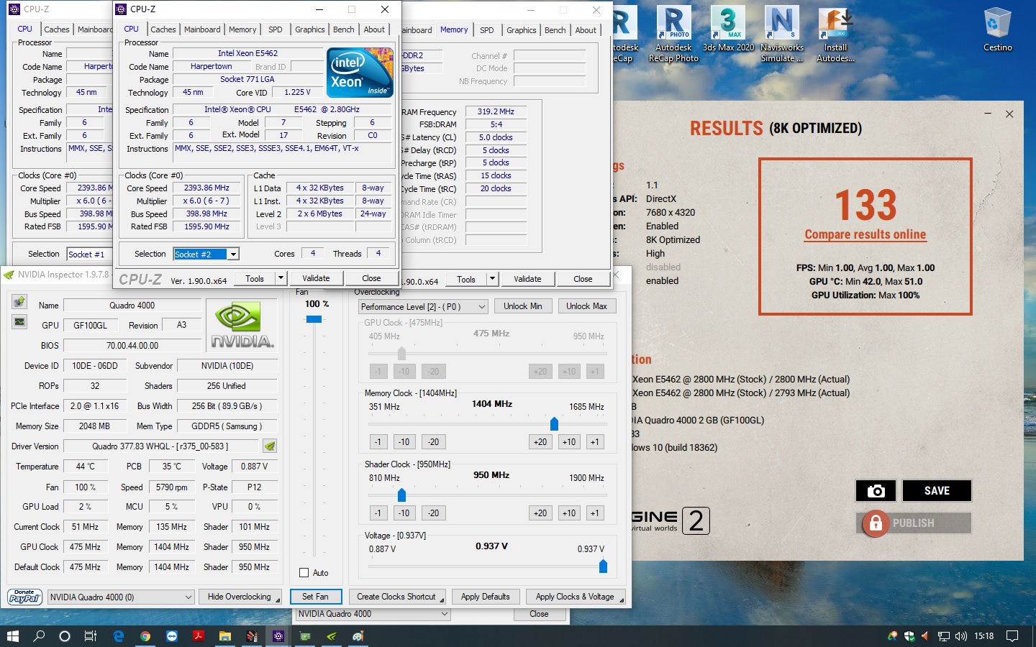The width and height of the screenshot is (1036, 647).
Task: Open Adobe Acrobat from the taskbar
Action: click(199, 635)
